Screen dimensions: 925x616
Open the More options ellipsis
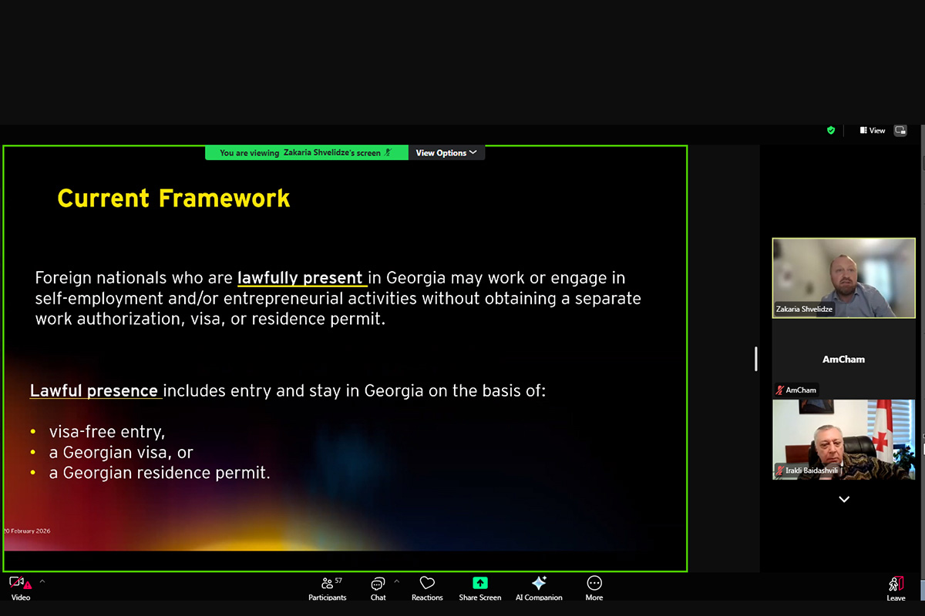[594, 584]
